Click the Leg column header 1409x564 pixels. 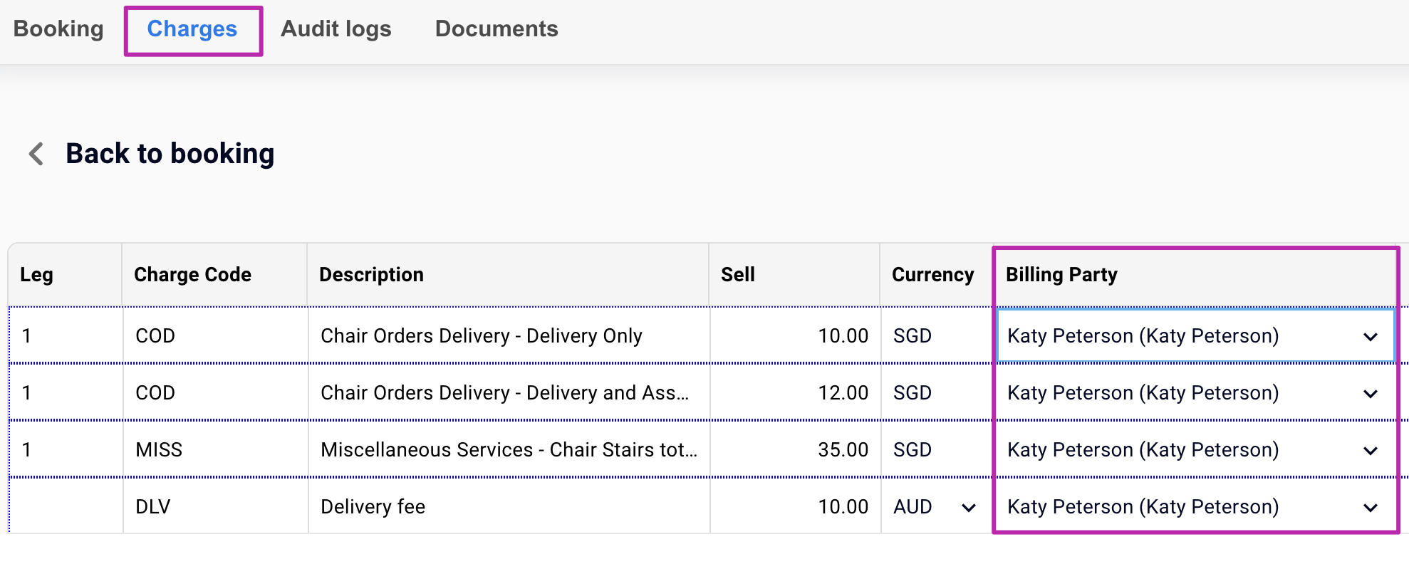(x=65, y=275)
